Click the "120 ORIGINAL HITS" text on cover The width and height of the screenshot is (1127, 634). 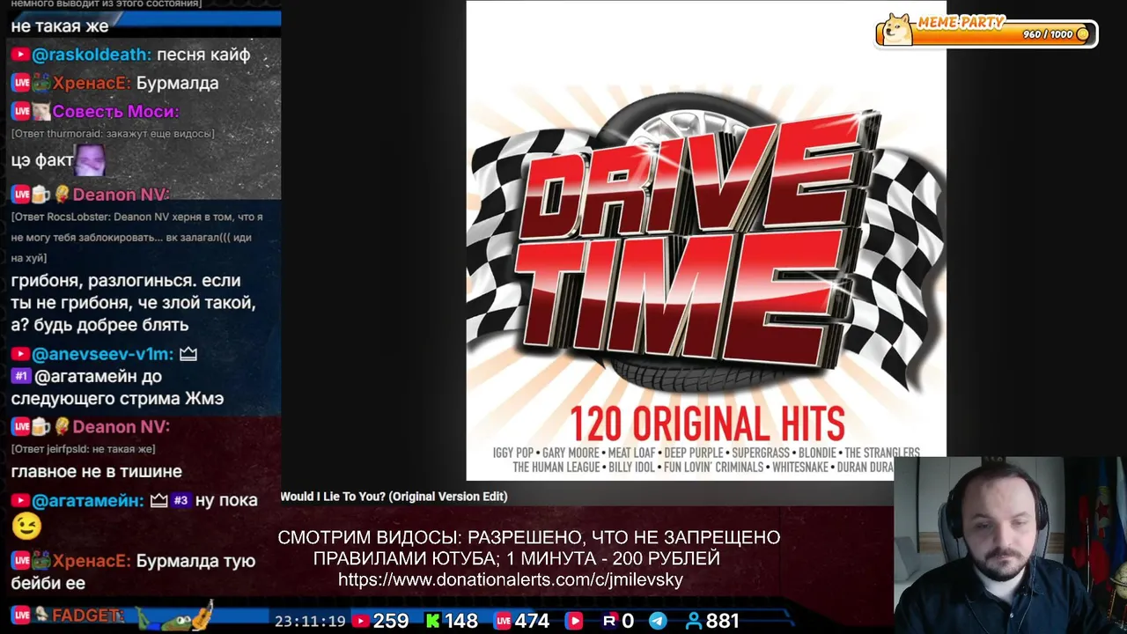pos(707,423)
